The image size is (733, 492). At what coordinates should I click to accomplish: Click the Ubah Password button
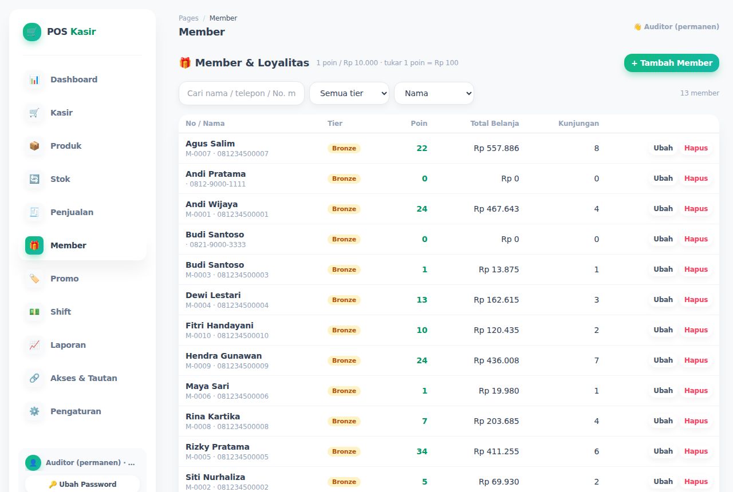point(82,484)
